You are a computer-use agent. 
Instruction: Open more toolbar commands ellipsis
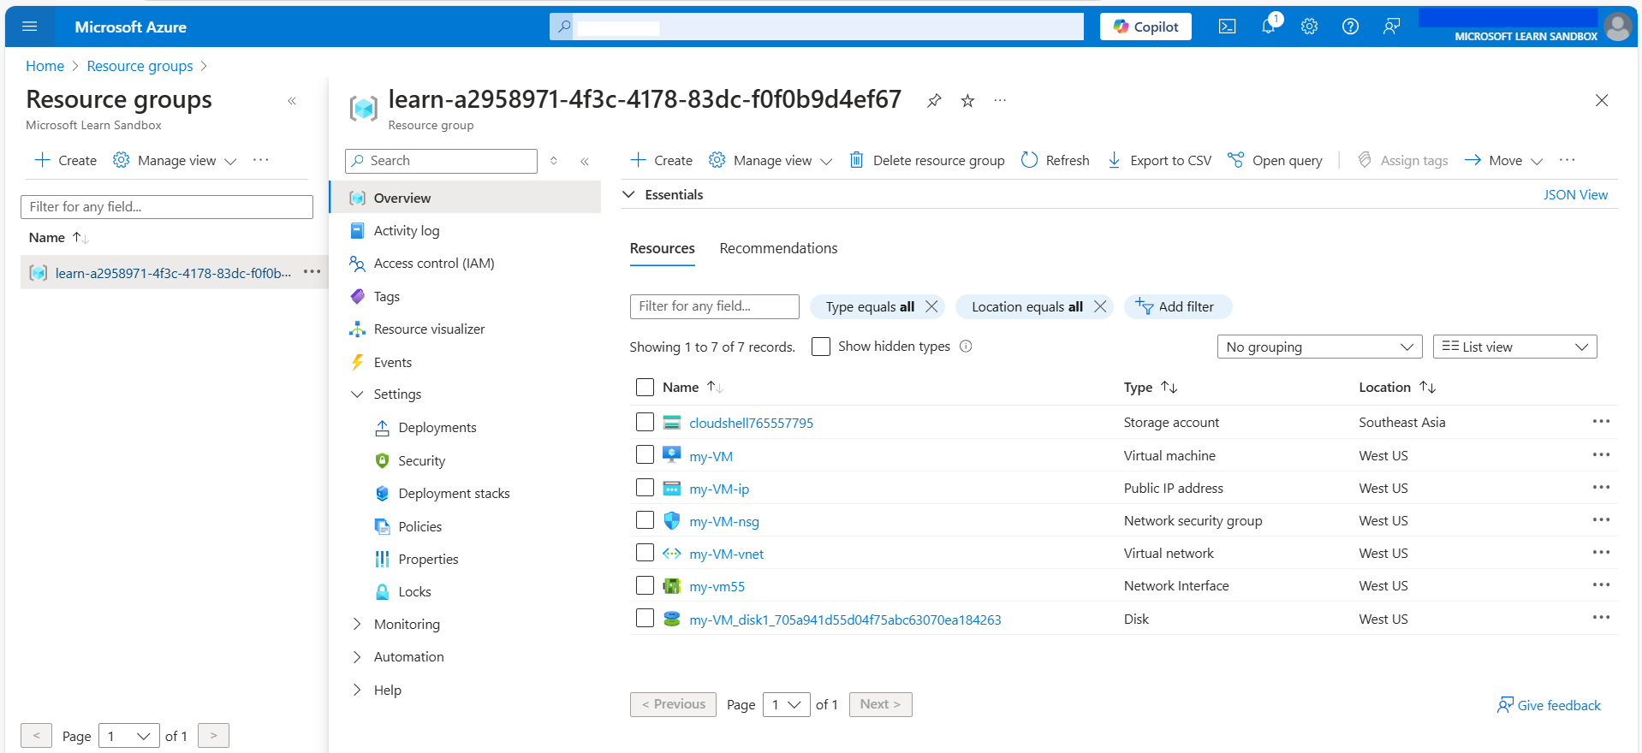[x=1568, y=160]
